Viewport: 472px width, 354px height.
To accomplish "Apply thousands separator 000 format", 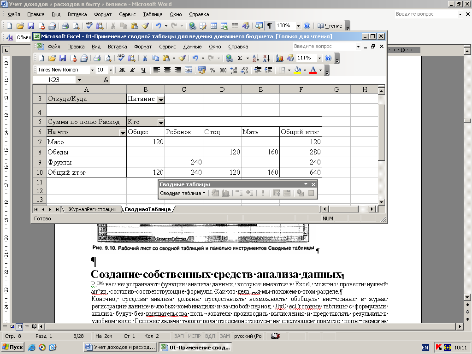I will (x=223, y=70).
